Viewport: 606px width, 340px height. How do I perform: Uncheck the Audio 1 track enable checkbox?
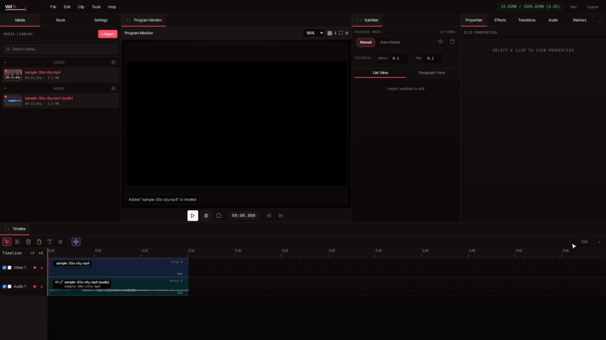[4, 286]
